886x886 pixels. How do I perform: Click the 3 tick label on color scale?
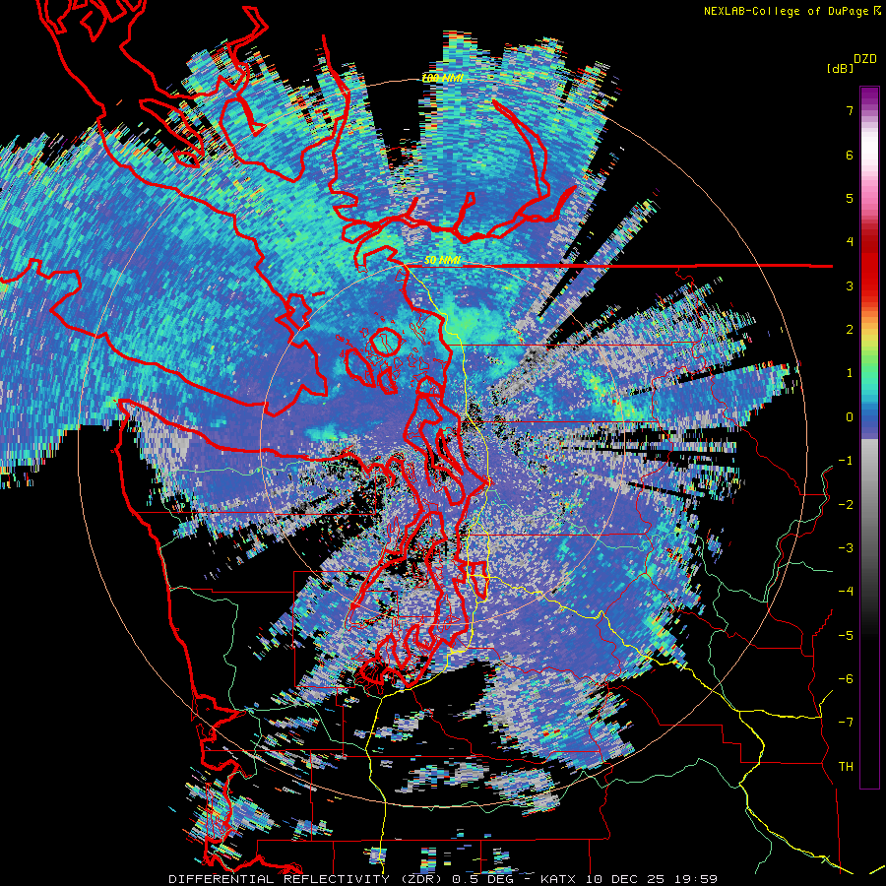(850, 285)
